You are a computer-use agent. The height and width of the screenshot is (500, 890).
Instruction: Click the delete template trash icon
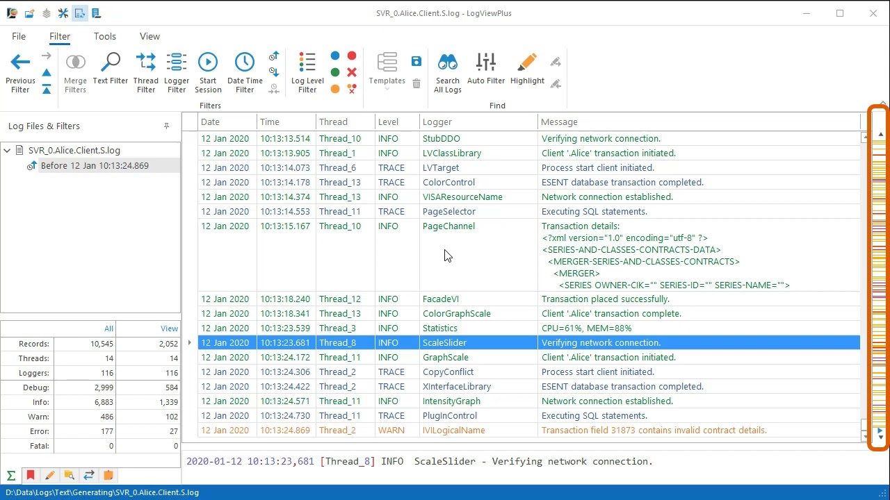click(416, 84)
